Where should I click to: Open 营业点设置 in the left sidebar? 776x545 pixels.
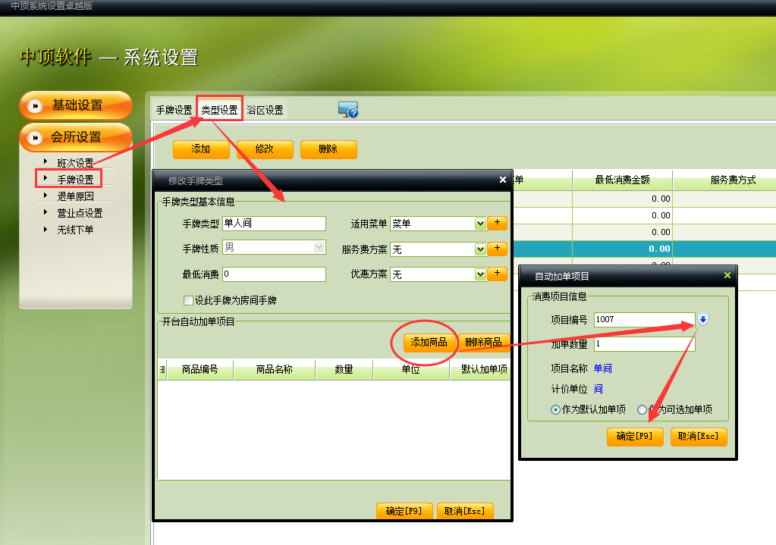[80, 213]
